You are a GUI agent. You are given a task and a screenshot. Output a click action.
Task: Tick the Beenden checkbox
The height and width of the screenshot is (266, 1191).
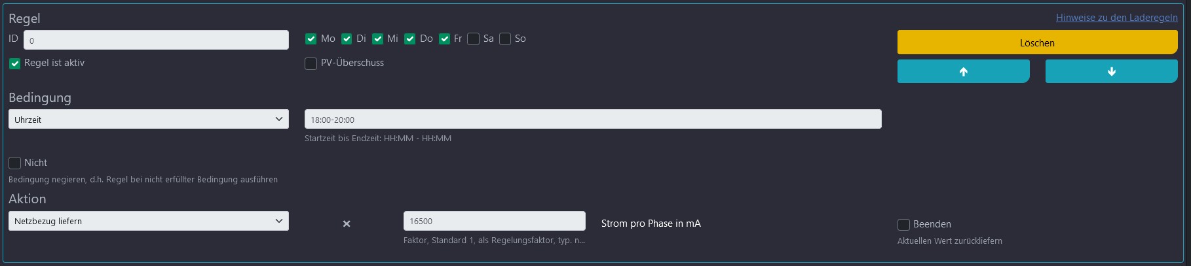(x=903, y=225)
